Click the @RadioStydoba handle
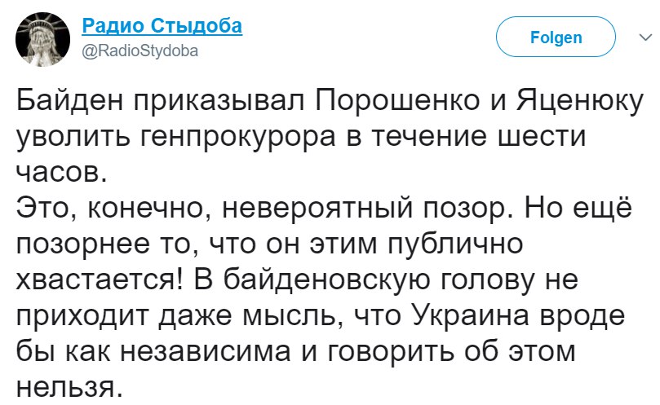660x405 pixels. click(140, 51)
